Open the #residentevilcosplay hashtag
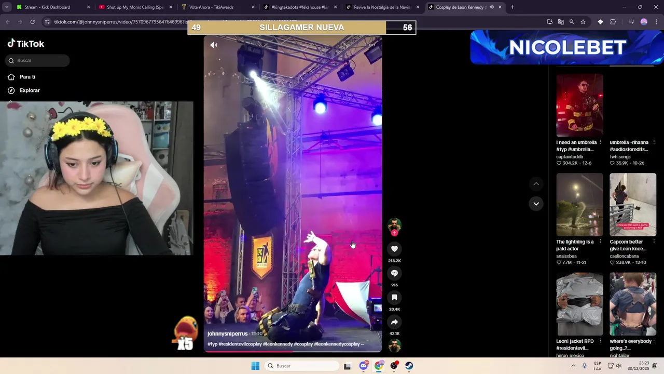Screen dimensions: 664x374 (x=240, y=344)
